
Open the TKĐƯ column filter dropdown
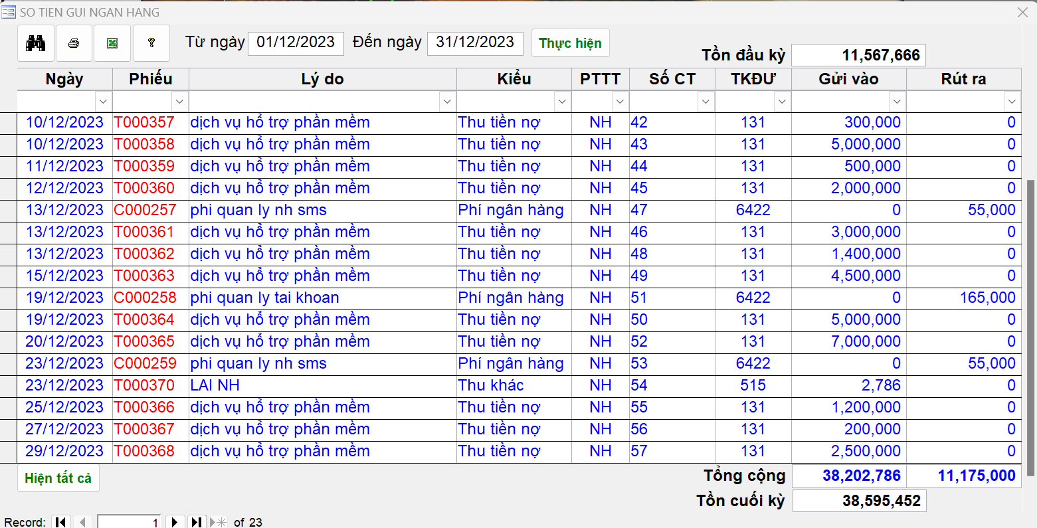pos(782,102)
